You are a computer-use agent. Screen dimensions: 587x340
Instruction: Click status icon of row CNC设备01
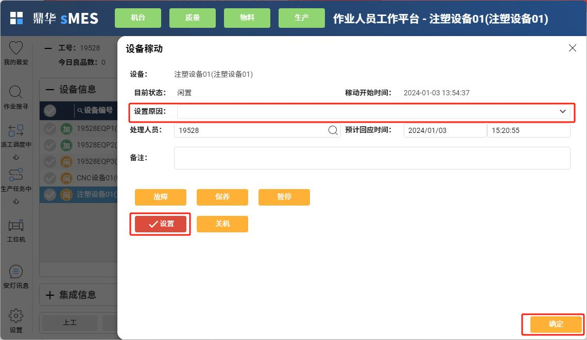pos(66,178)
